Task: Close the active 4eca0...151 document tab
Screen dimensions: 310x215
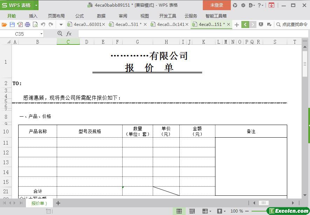Action: (228, 25)
